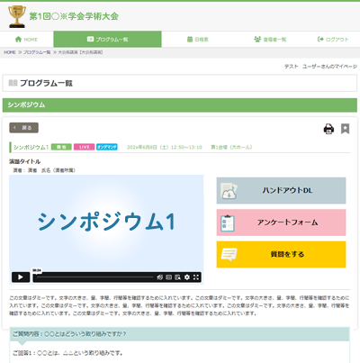Click the ログアウト logout tab
This screenshot has height=363, width=360.
[x=333, y=40]
